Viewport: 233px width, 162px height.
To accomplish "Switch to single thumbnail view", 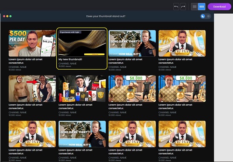I will [x=194, y=6].
